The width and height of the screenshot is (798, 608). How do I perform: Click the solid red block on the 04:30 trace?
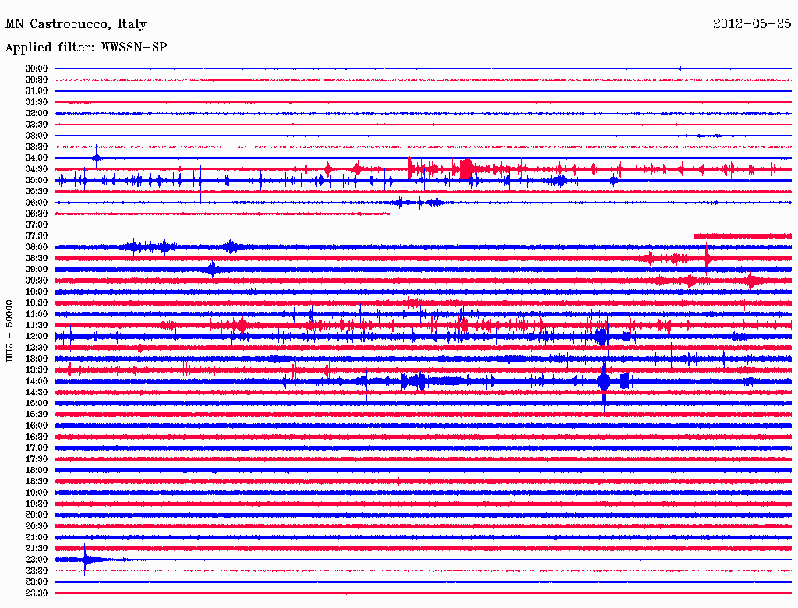(x=466, y=169)
